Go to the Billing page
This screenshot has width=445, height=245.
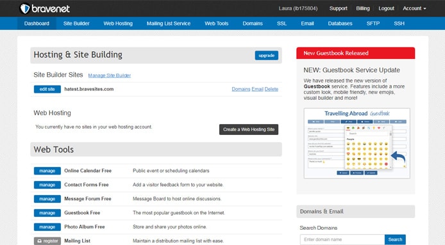pyautogui.click(x=363, y=8)
